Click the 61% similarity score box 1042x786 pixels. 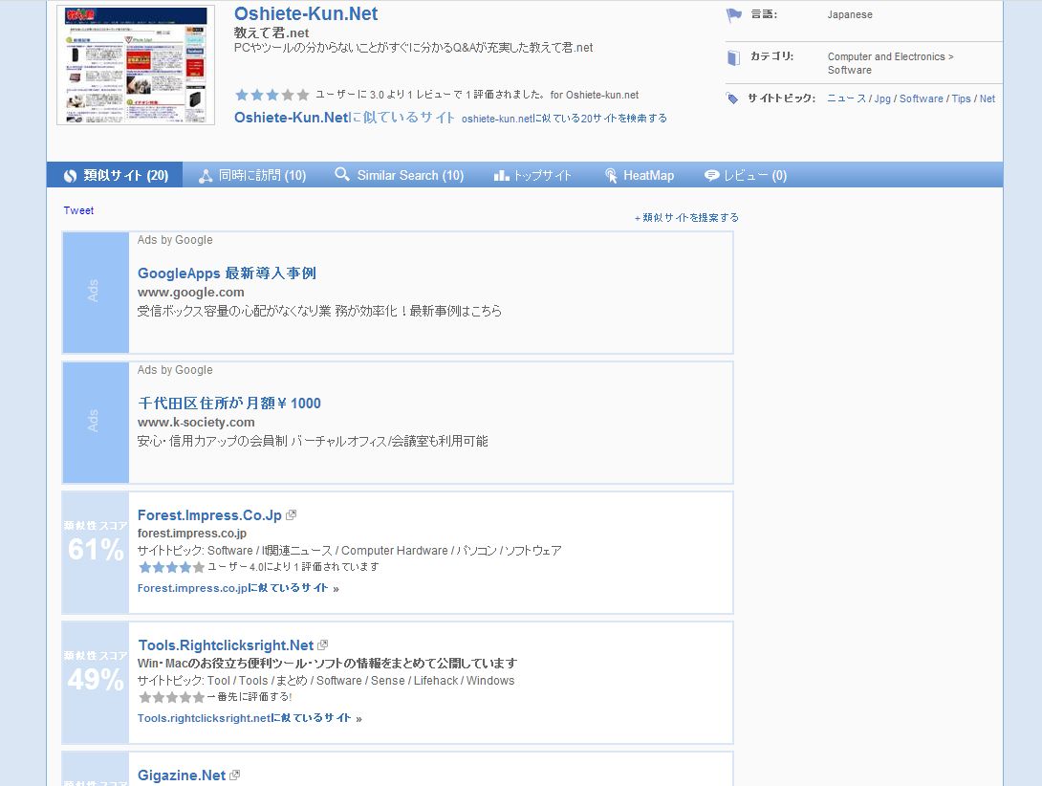point(96,553)
